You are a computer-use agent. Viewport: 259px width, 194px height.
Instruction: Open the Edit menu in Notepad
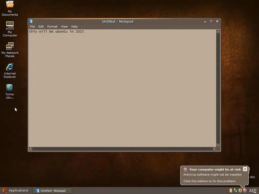41,27
